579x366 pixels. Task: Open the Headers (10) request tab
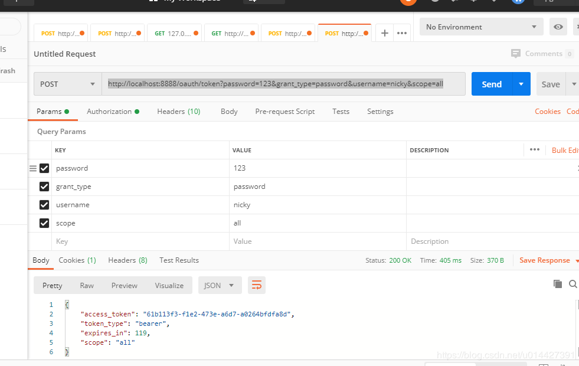179,112
